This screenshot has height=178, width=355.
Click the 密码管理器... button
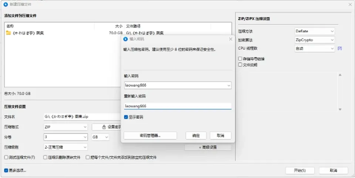coord(150,136)
